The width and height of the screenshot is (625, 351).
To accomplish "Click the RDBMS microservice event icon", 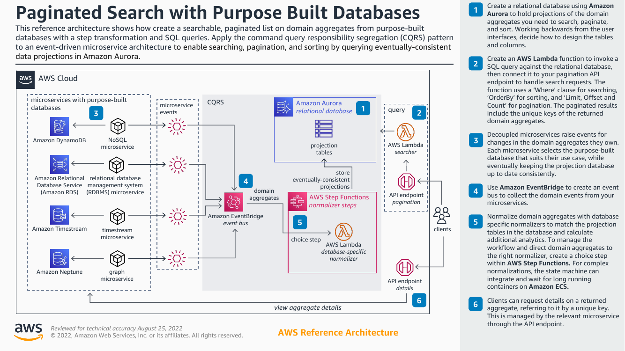I will pyautogui.click(x=178, y=164).
